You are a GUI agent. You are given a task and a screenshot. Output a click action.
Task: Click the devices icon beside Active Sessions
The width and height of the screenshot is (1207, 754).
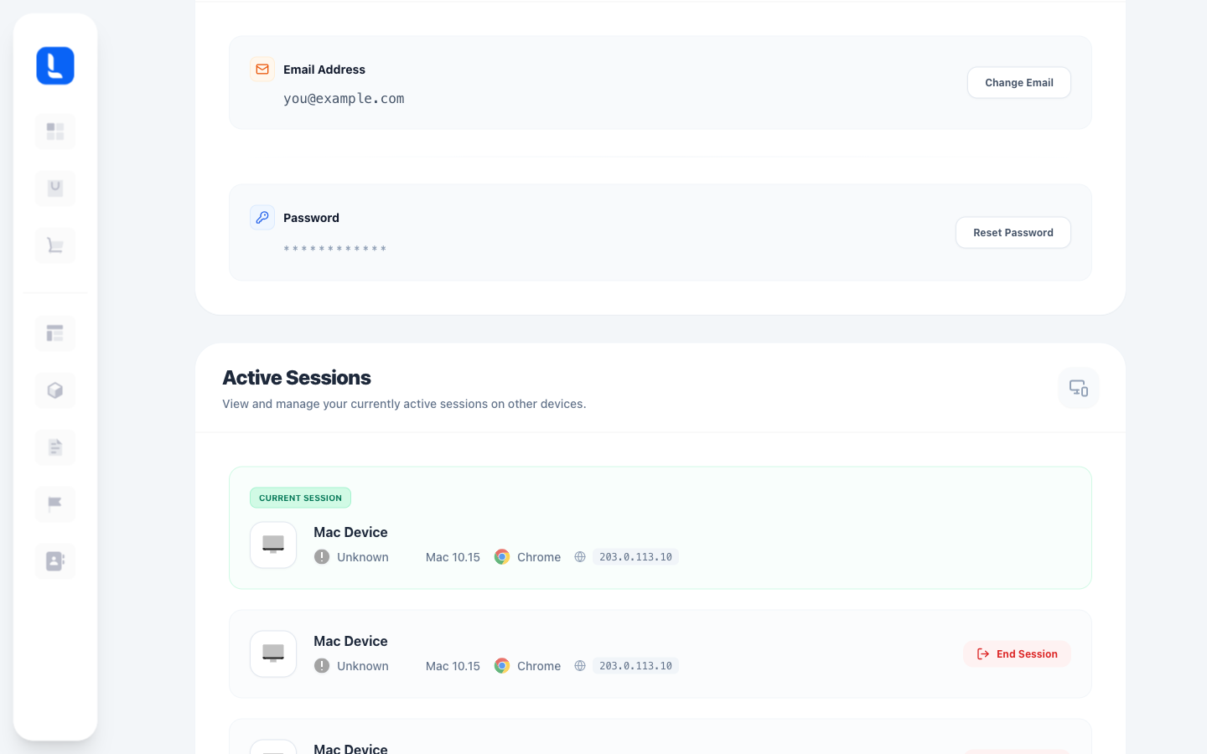1079,388
